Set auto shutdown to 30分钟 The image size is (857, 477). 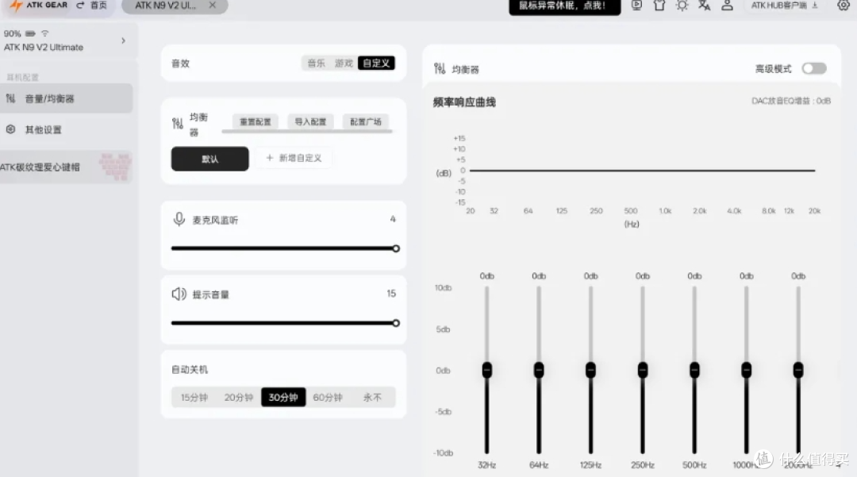(x=283, y=397)
